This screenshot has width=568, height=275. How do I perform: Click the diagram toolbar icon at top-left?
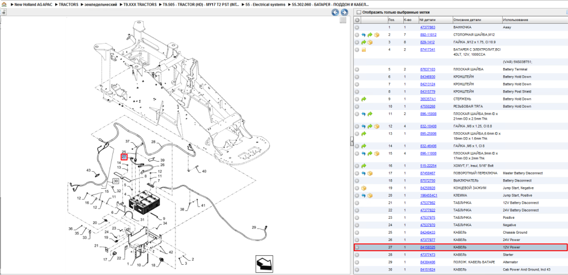click(x=3, y=12)
